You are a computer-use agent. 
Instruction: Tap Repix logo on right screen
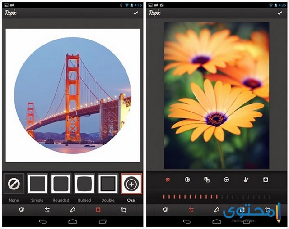[155, 13]
